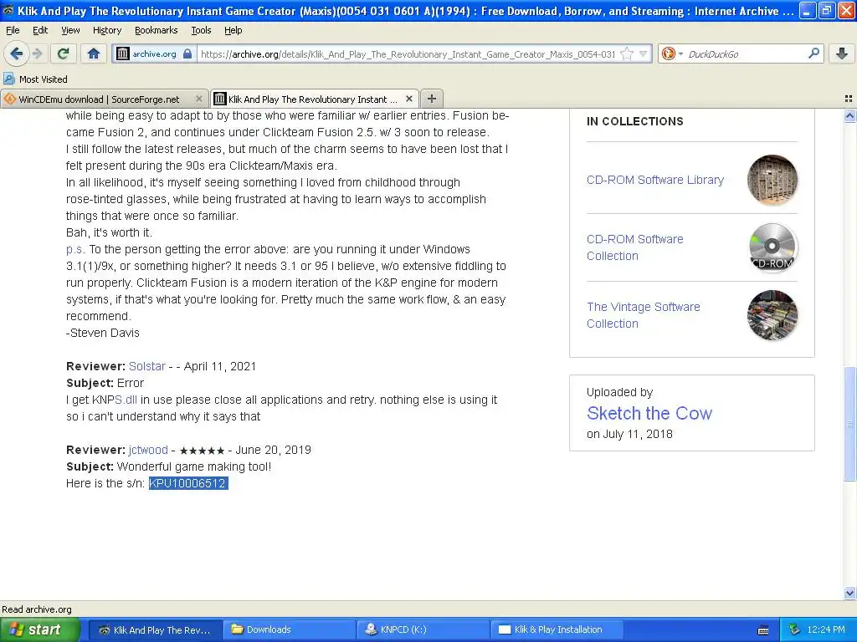Image resolution: width=857 pixels, height=642 pixels.
Task: Click the highlighted serial KPU10006512
Action: pos(187,483)
